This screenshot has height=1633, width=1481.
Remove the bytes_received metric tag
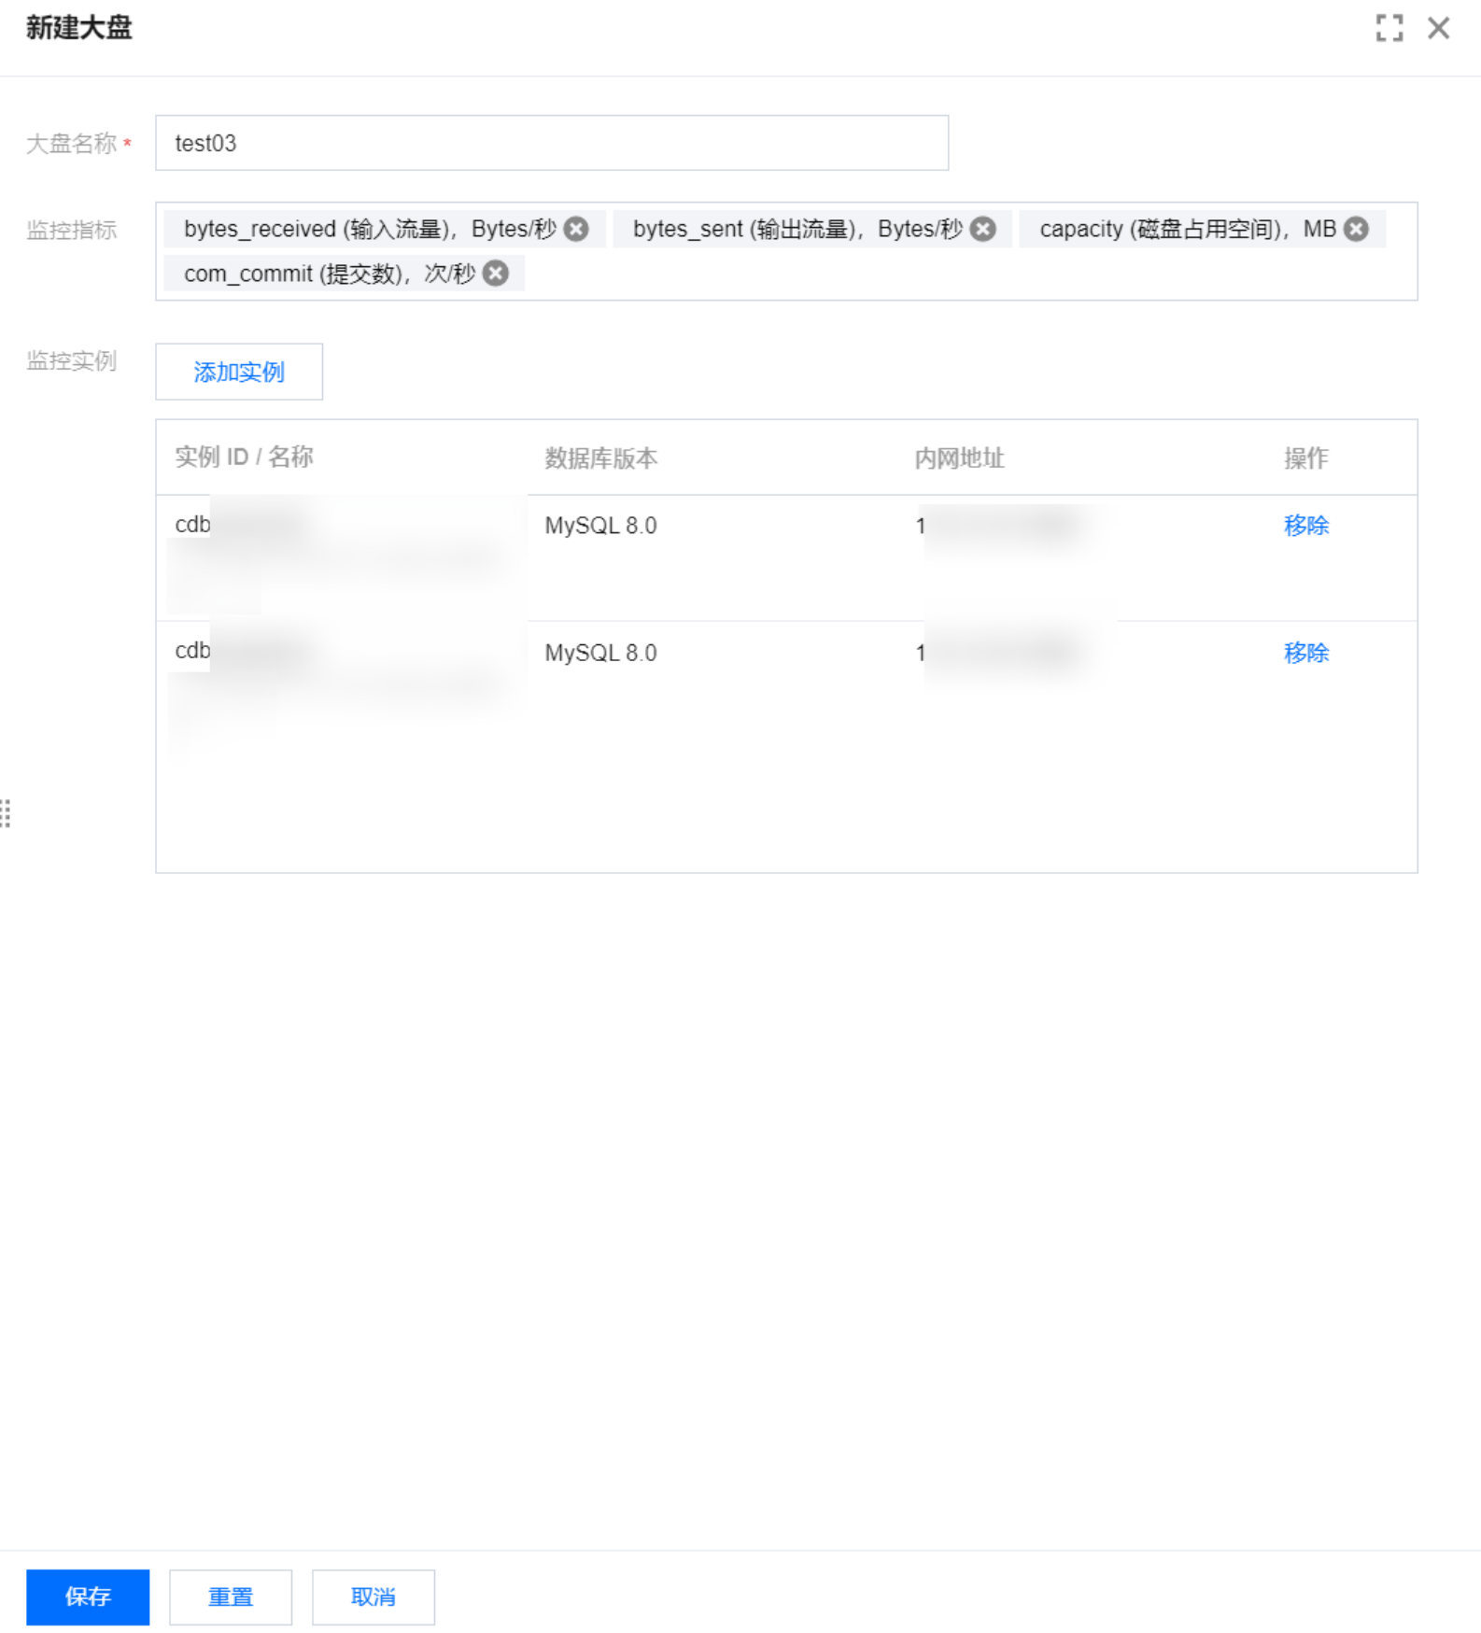576,229
